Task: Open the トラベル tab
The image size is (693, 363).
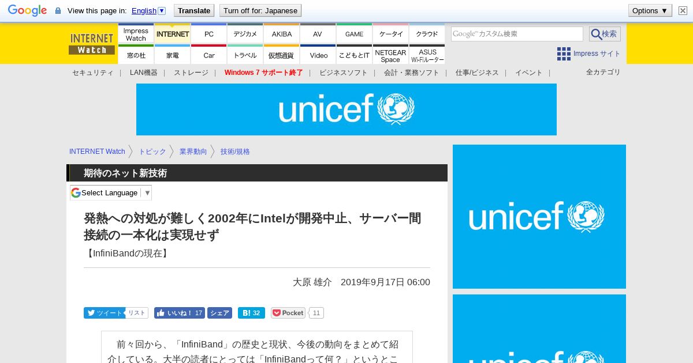Action: coord(245,55)
